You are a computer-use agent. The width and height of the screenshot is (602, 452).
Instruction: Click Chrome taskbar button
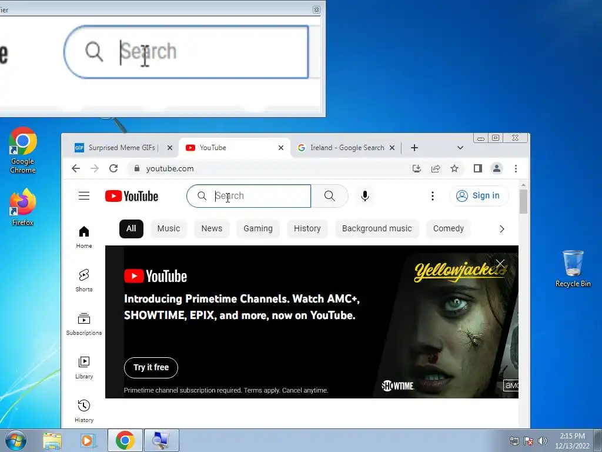125,440
